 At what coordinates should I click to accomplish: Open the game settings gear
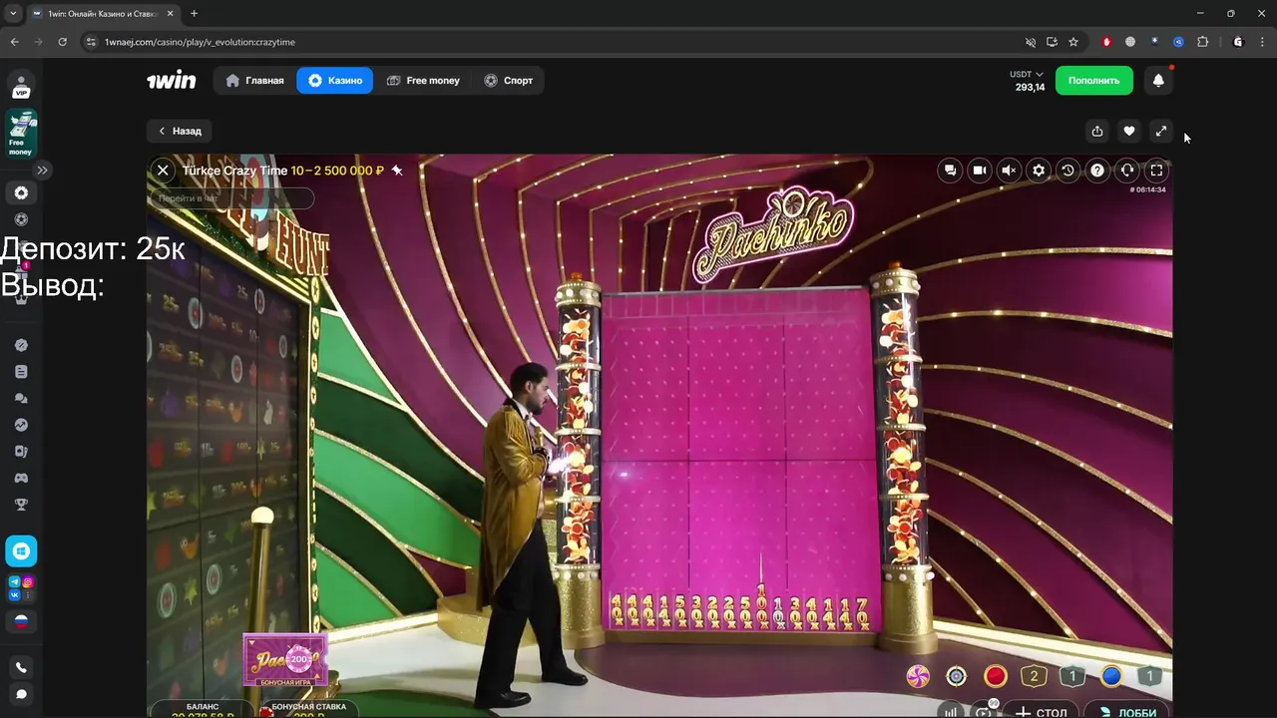pos(1039,171)
